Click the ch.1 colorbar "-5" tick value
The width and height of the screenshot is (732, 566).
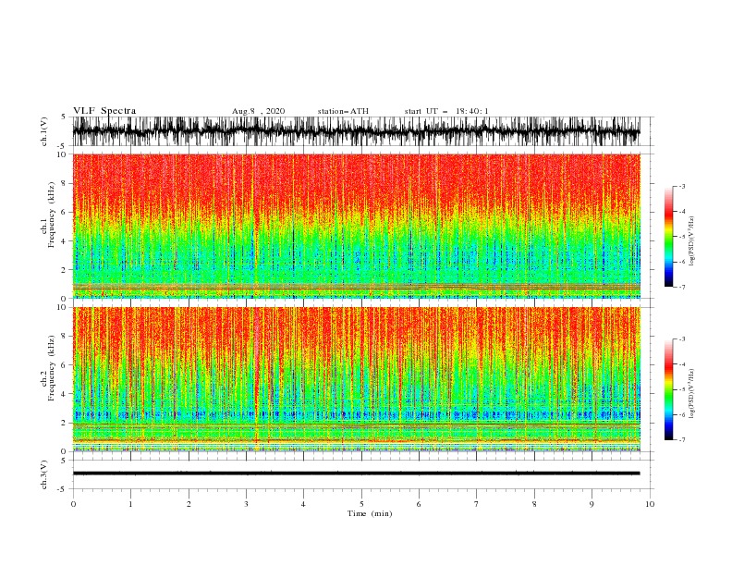click(682, 237)
